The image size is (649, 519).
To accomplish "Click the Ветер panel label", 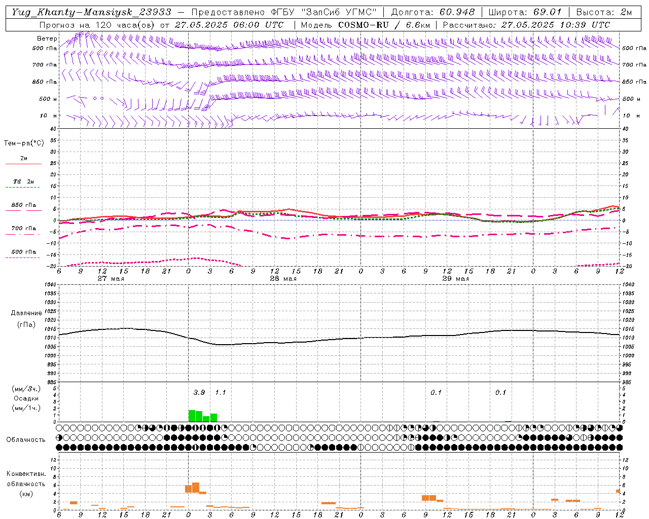I will pos(47,39).
